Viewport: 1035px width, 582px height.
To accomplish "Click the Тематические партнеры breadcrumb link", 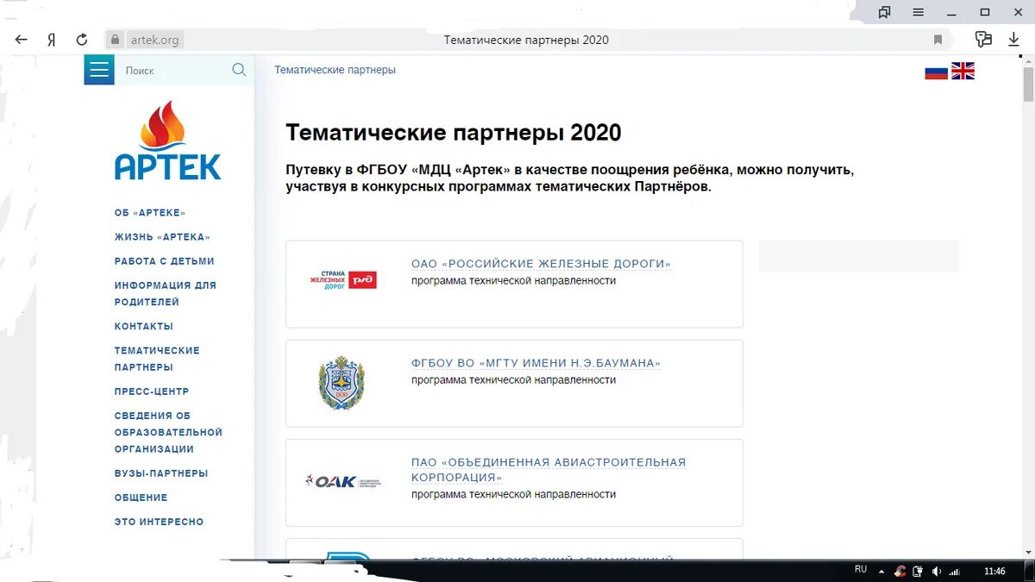I will tap(336, 70).
